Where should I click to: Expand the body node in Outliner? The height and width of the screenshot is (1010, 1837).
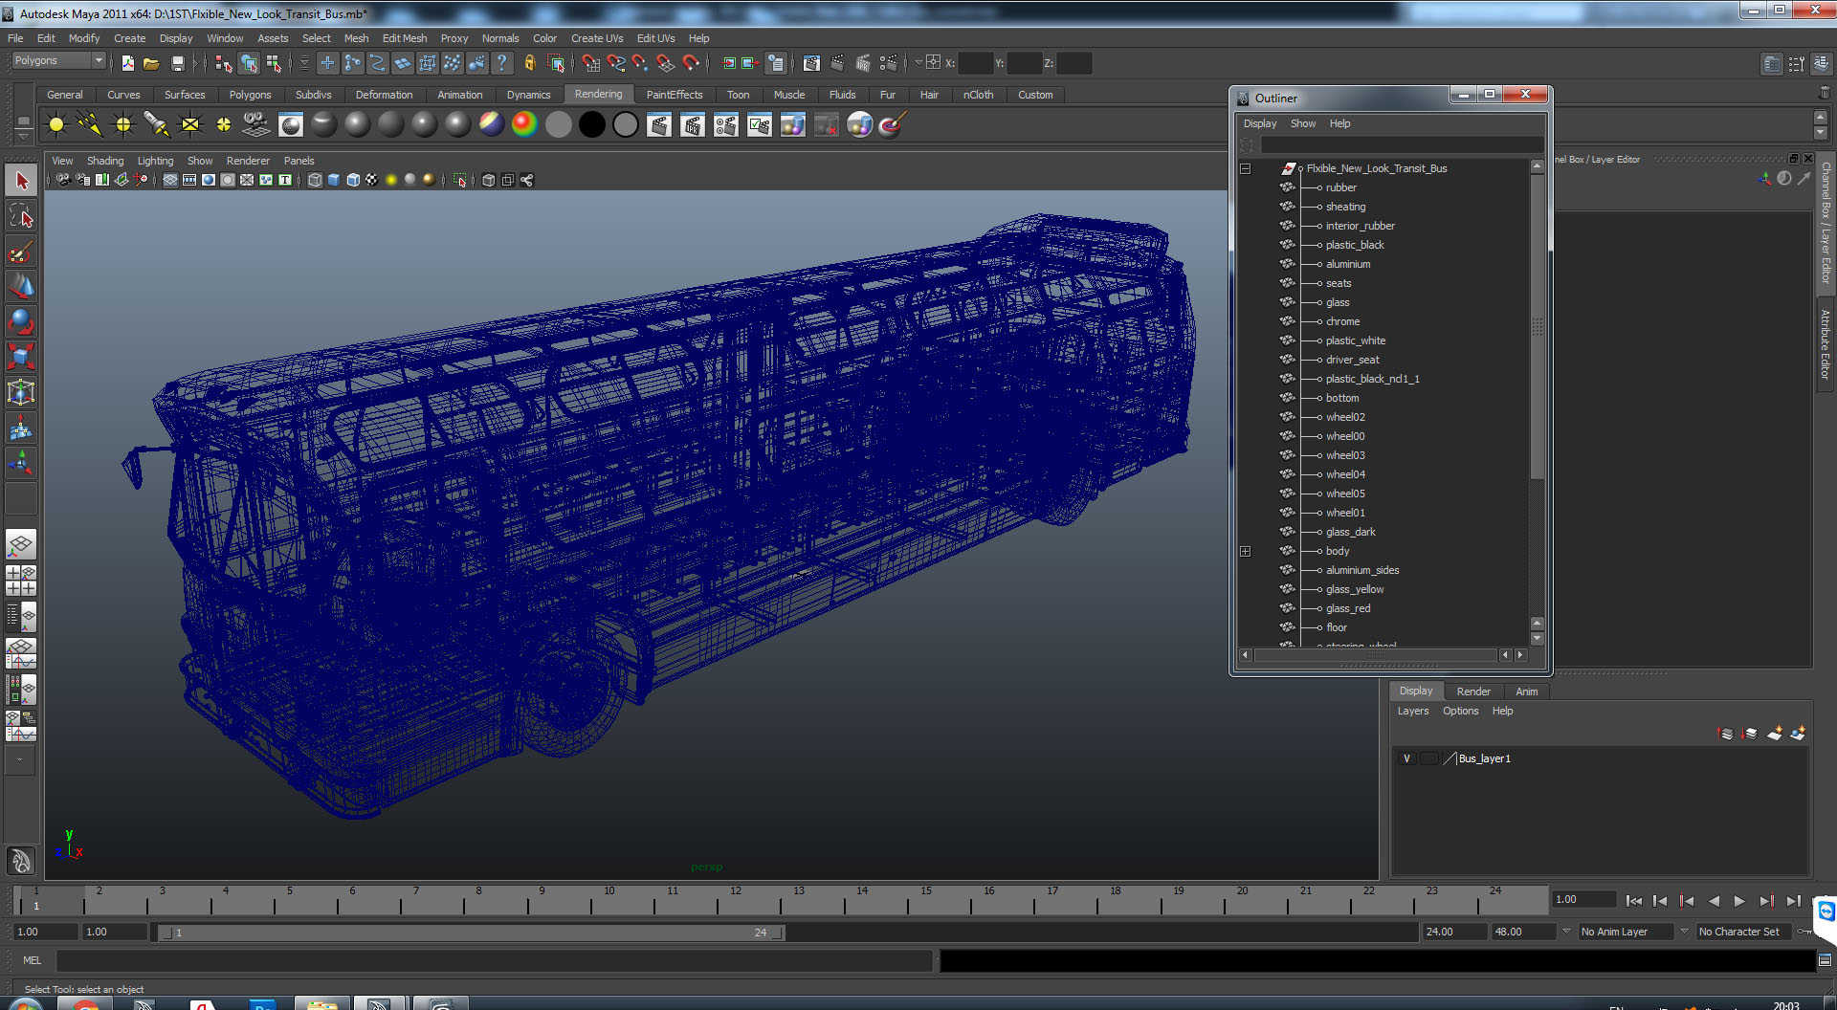(1245, 551)
